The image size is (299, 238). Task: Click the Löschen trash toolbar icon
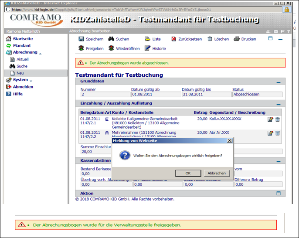click(210, 39)
